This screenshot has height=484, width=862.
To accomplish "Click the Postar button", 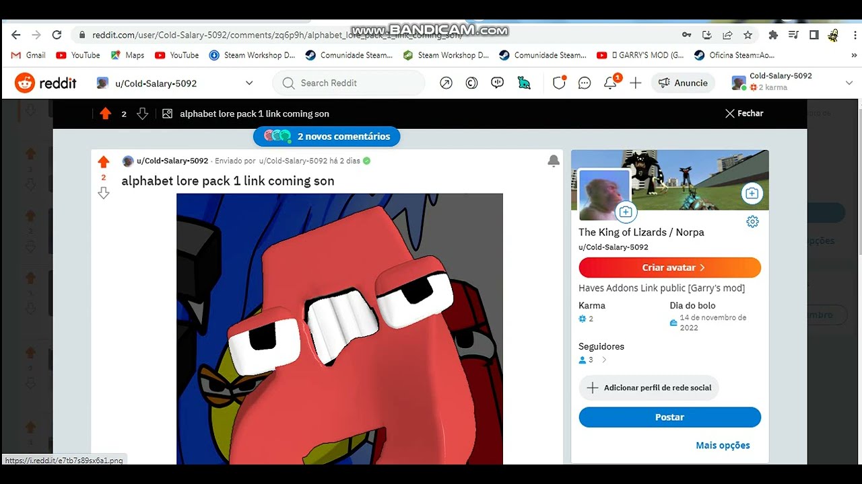I will [669, 417].
